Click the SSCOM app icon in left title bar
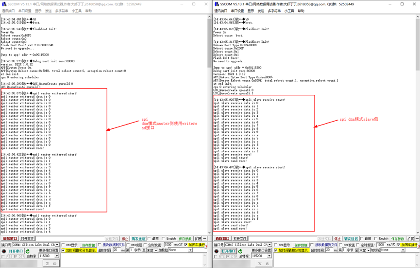 click(4, 4)
